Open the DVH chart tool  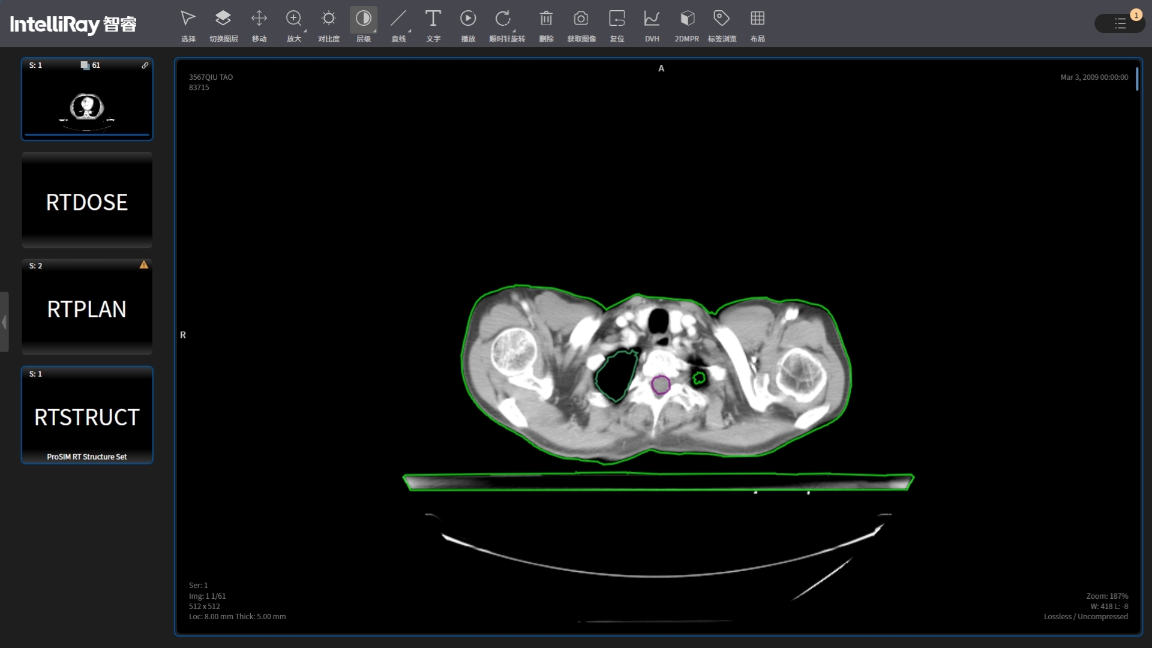[x=652, y=25]
